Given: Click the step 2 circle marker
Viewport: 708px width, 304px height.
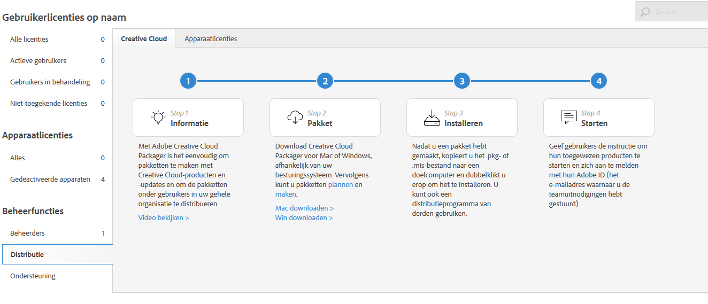Looking at the screenshot, I should pos(325,81).
